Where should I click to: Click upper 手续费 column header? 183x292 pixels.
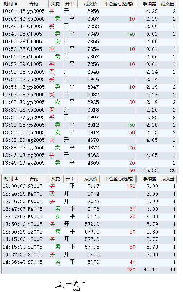[147, 4]
